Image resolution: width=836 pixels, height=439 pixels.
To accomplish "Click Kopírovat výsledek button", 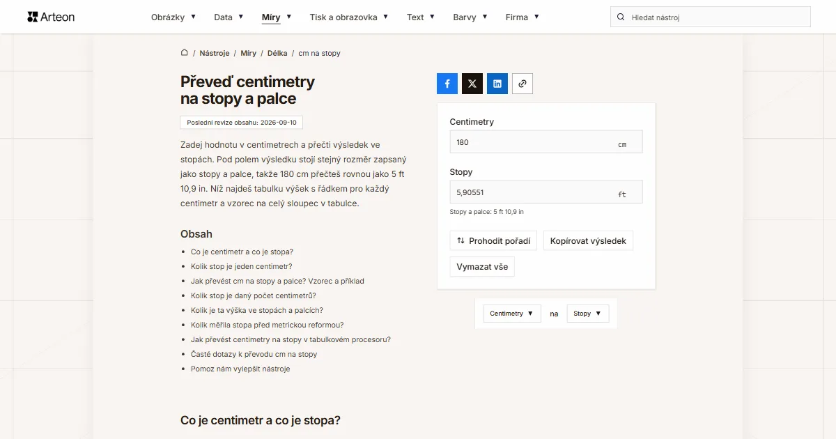I will 588,241.
